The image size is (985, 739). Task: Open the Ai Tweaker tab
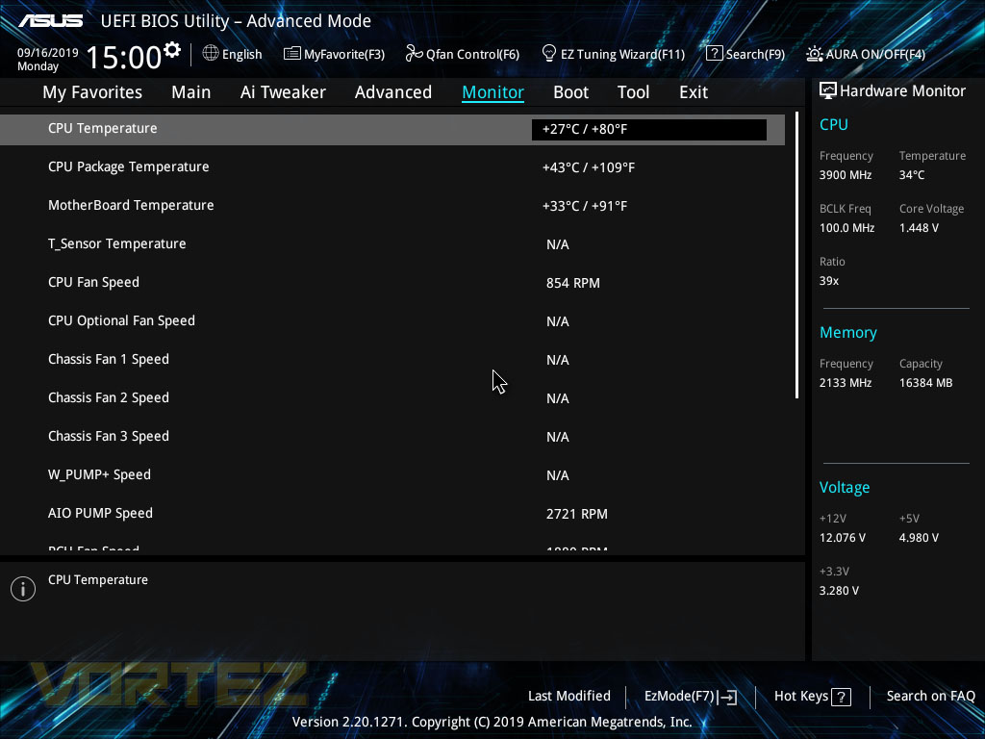coord(283,92)
